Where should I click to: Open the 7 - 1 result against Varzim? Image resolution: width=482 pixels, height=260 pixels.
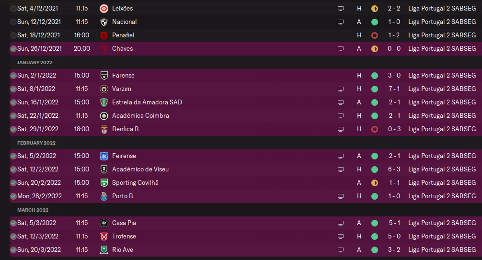(x=394, y=89)
